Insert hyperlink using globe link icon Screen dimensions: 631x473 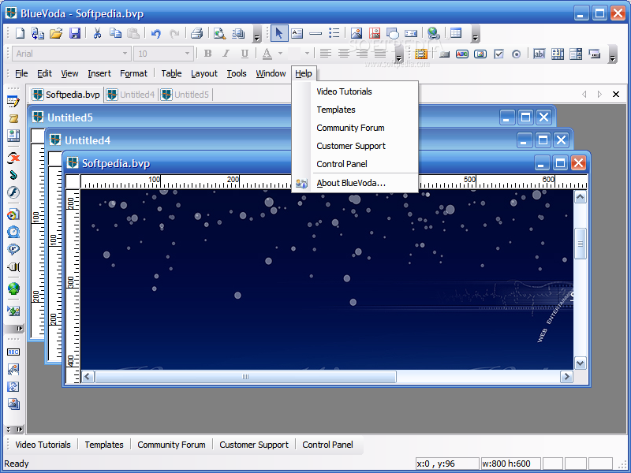(433, 33)
